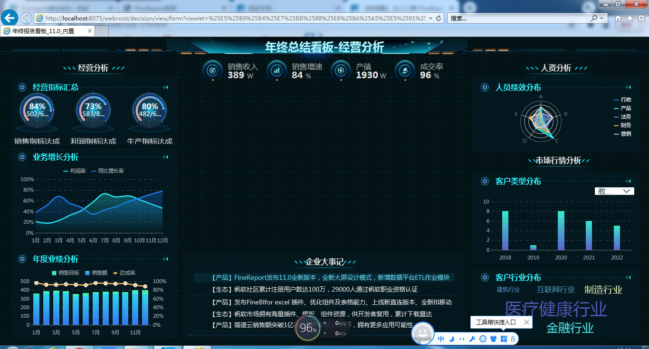Open favorites with the star icon

630,18
